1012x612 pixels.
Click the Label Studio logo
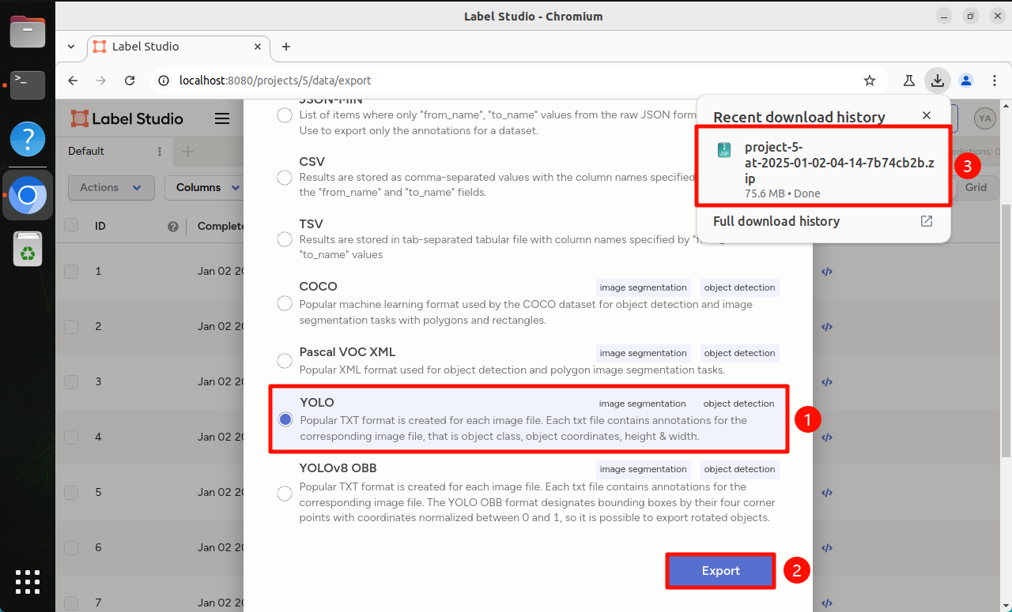click(127, 118)
